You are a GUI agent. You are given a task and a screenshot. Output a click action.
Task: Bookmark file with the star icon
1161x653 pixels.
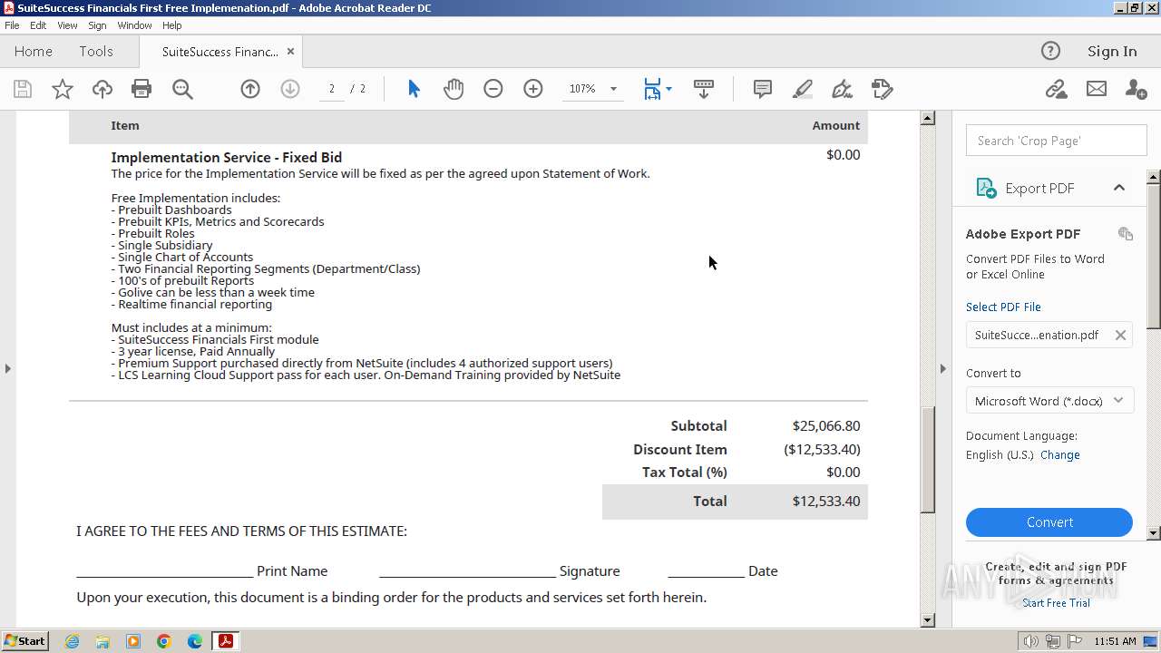[63, 89]
